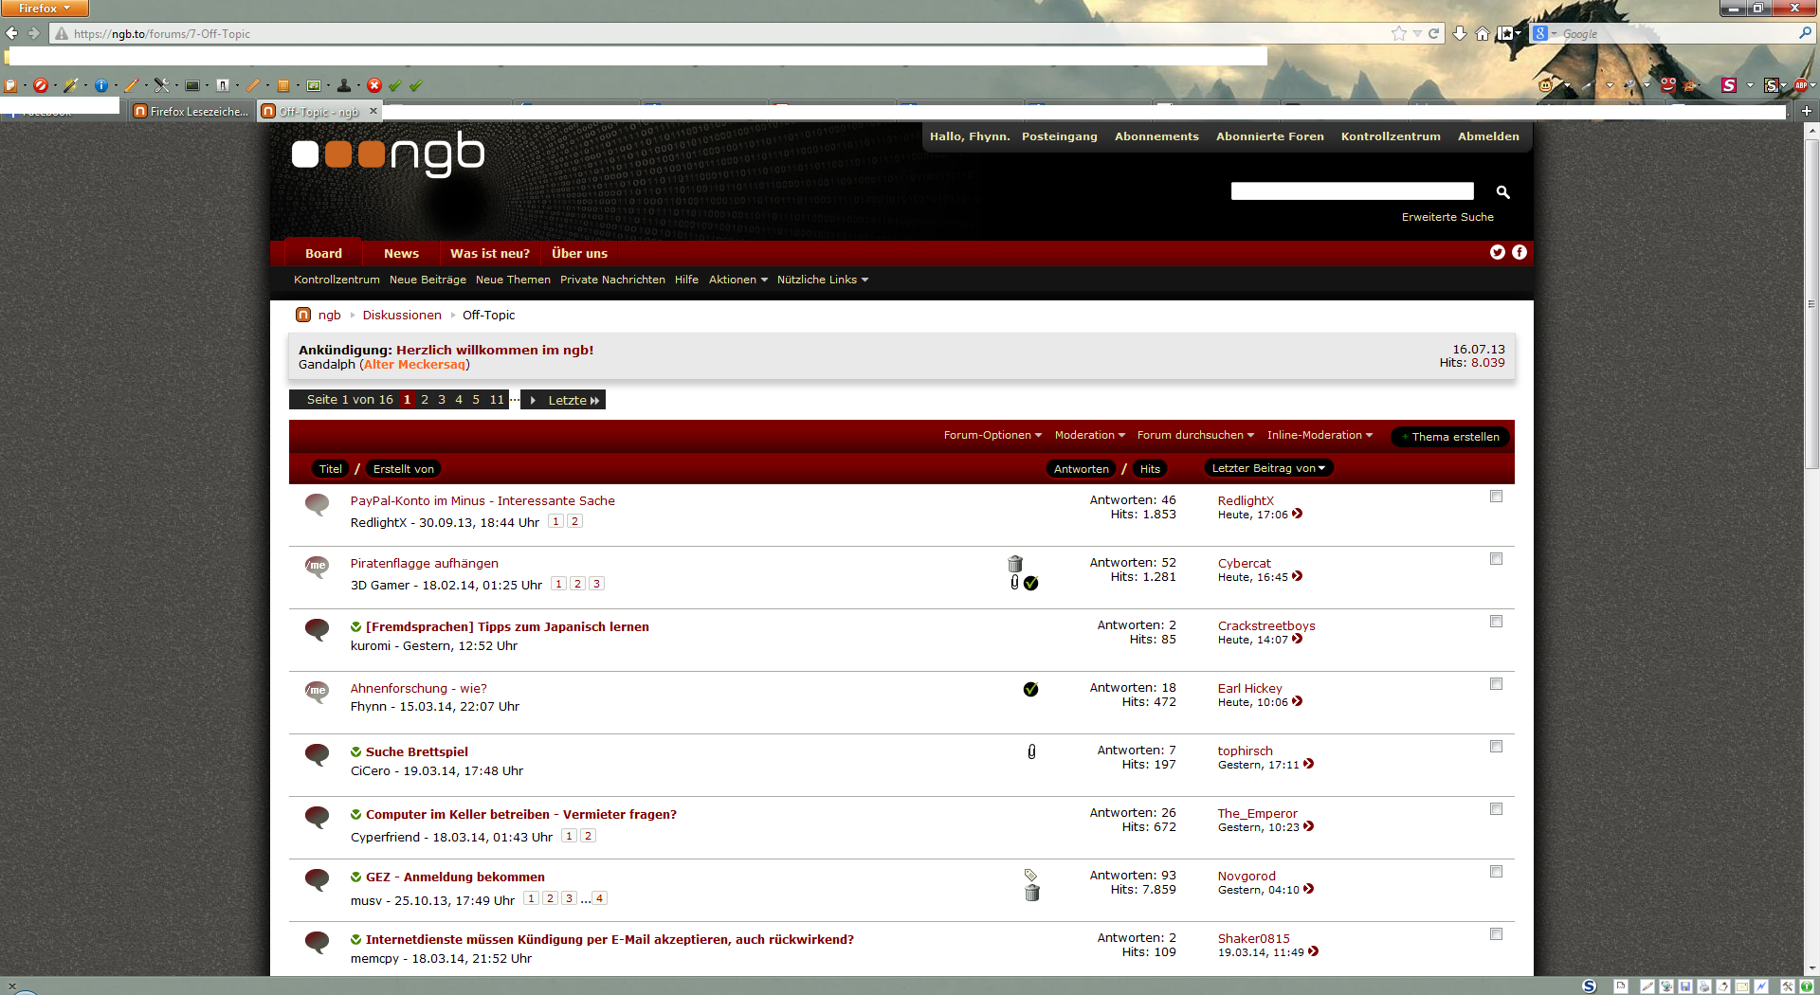Bookmark the page with the star icon

(x=1399, y=34)
